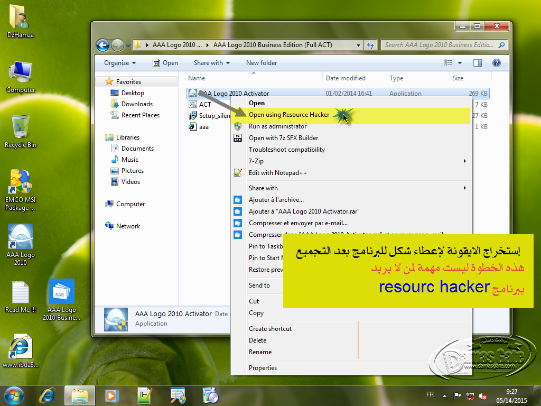Sort by the Date modified column header
Screen dimensions: 541x406
tap(353, 78)
